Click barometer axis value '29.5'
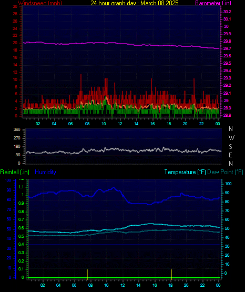Image resolution: width=245 pixels, height=292 pixels. pyautogui.click(x=227, y=63)
